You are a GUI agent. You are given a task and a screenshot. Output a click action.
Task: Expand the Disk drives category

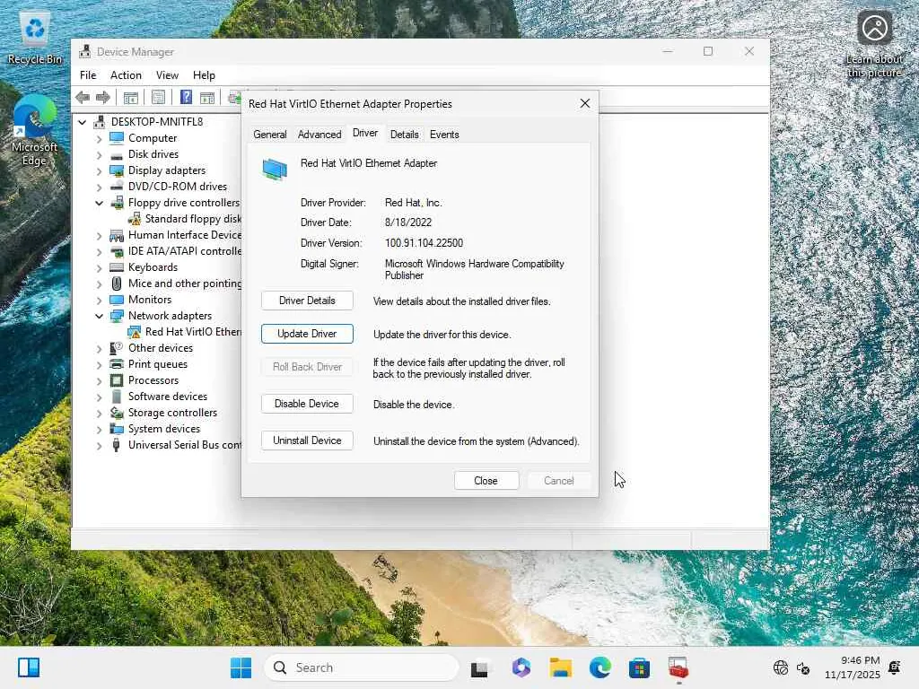(x=99, y=154)
